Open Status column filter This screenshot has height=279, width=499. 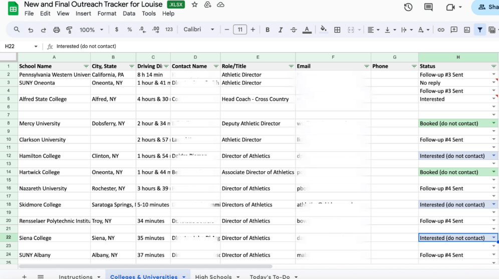pos(493,66)
